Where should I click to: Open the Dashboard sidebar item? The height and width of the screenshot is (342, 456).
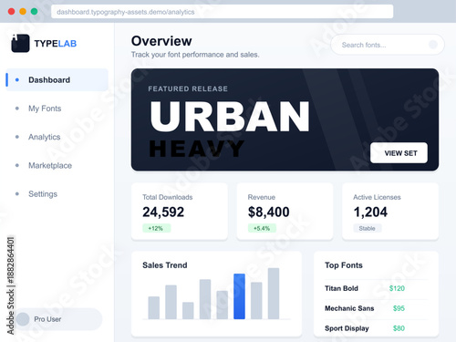[x=57, y=80]
